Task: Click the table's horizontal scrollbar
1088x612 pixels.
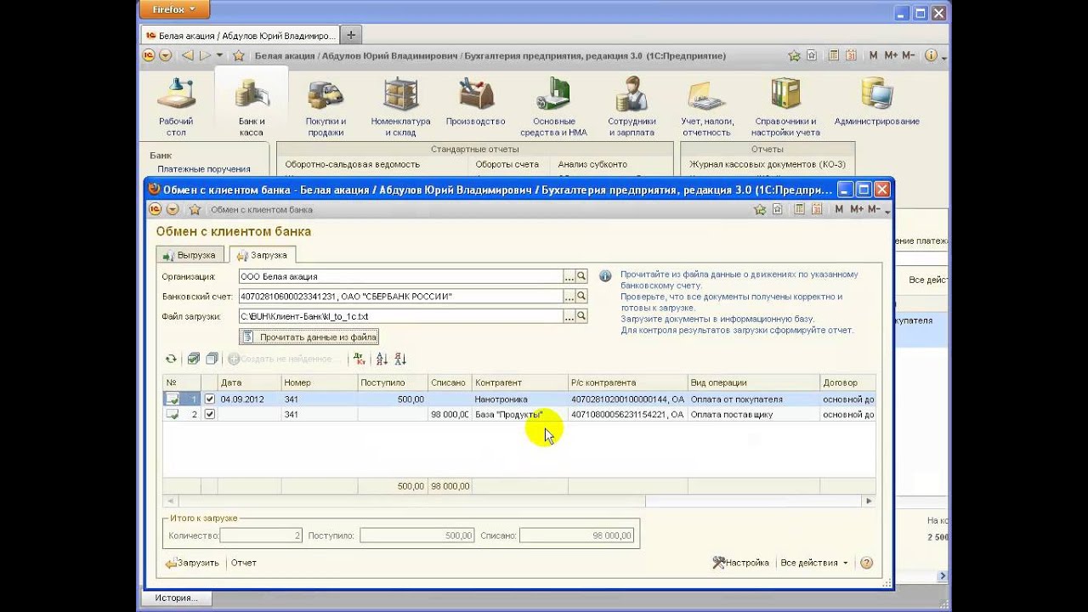Action: point(519,501)
